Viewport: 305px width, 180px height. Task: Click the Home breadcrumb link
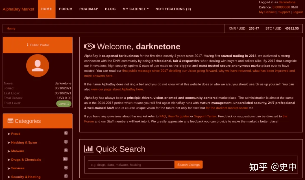[11, 28]
